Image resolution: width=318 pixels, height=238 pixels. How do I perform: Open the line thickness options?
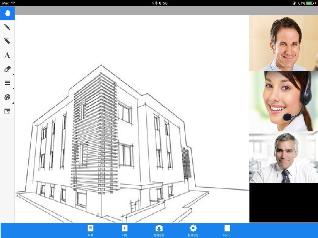7,83
